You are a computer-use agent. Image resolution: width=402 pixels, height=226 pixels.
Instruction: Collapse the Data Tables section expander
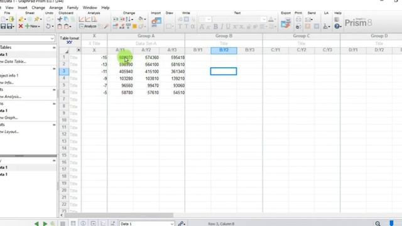pyautogui.click(x=54, y=48)
